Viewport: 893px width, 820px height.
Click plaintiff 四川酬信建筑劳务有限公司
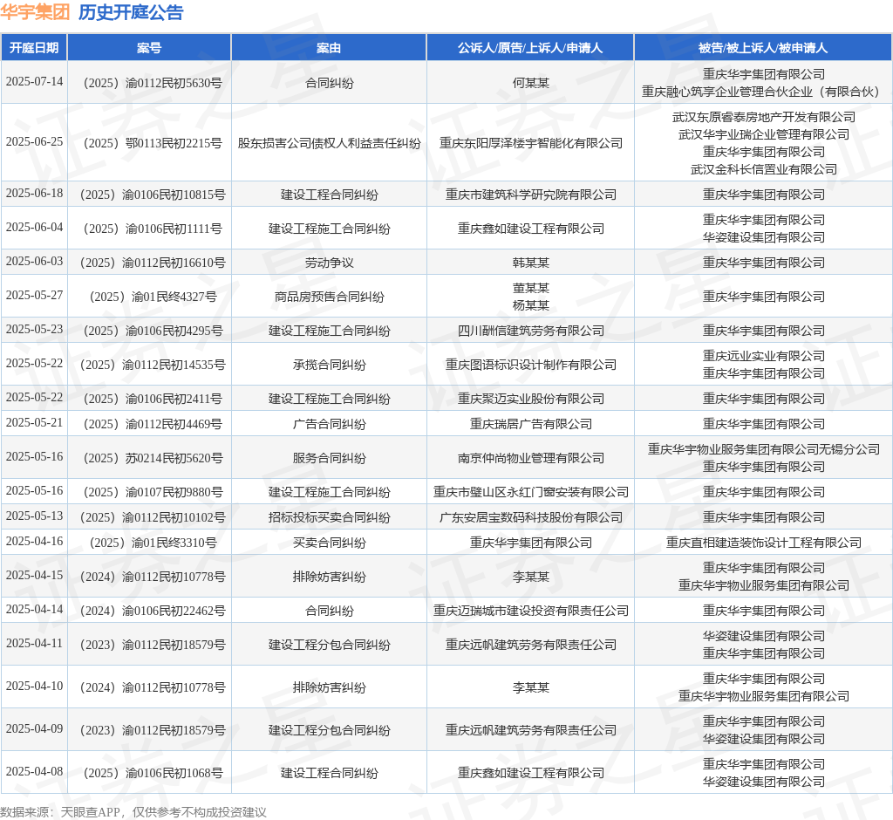click(x=531, y=331)
